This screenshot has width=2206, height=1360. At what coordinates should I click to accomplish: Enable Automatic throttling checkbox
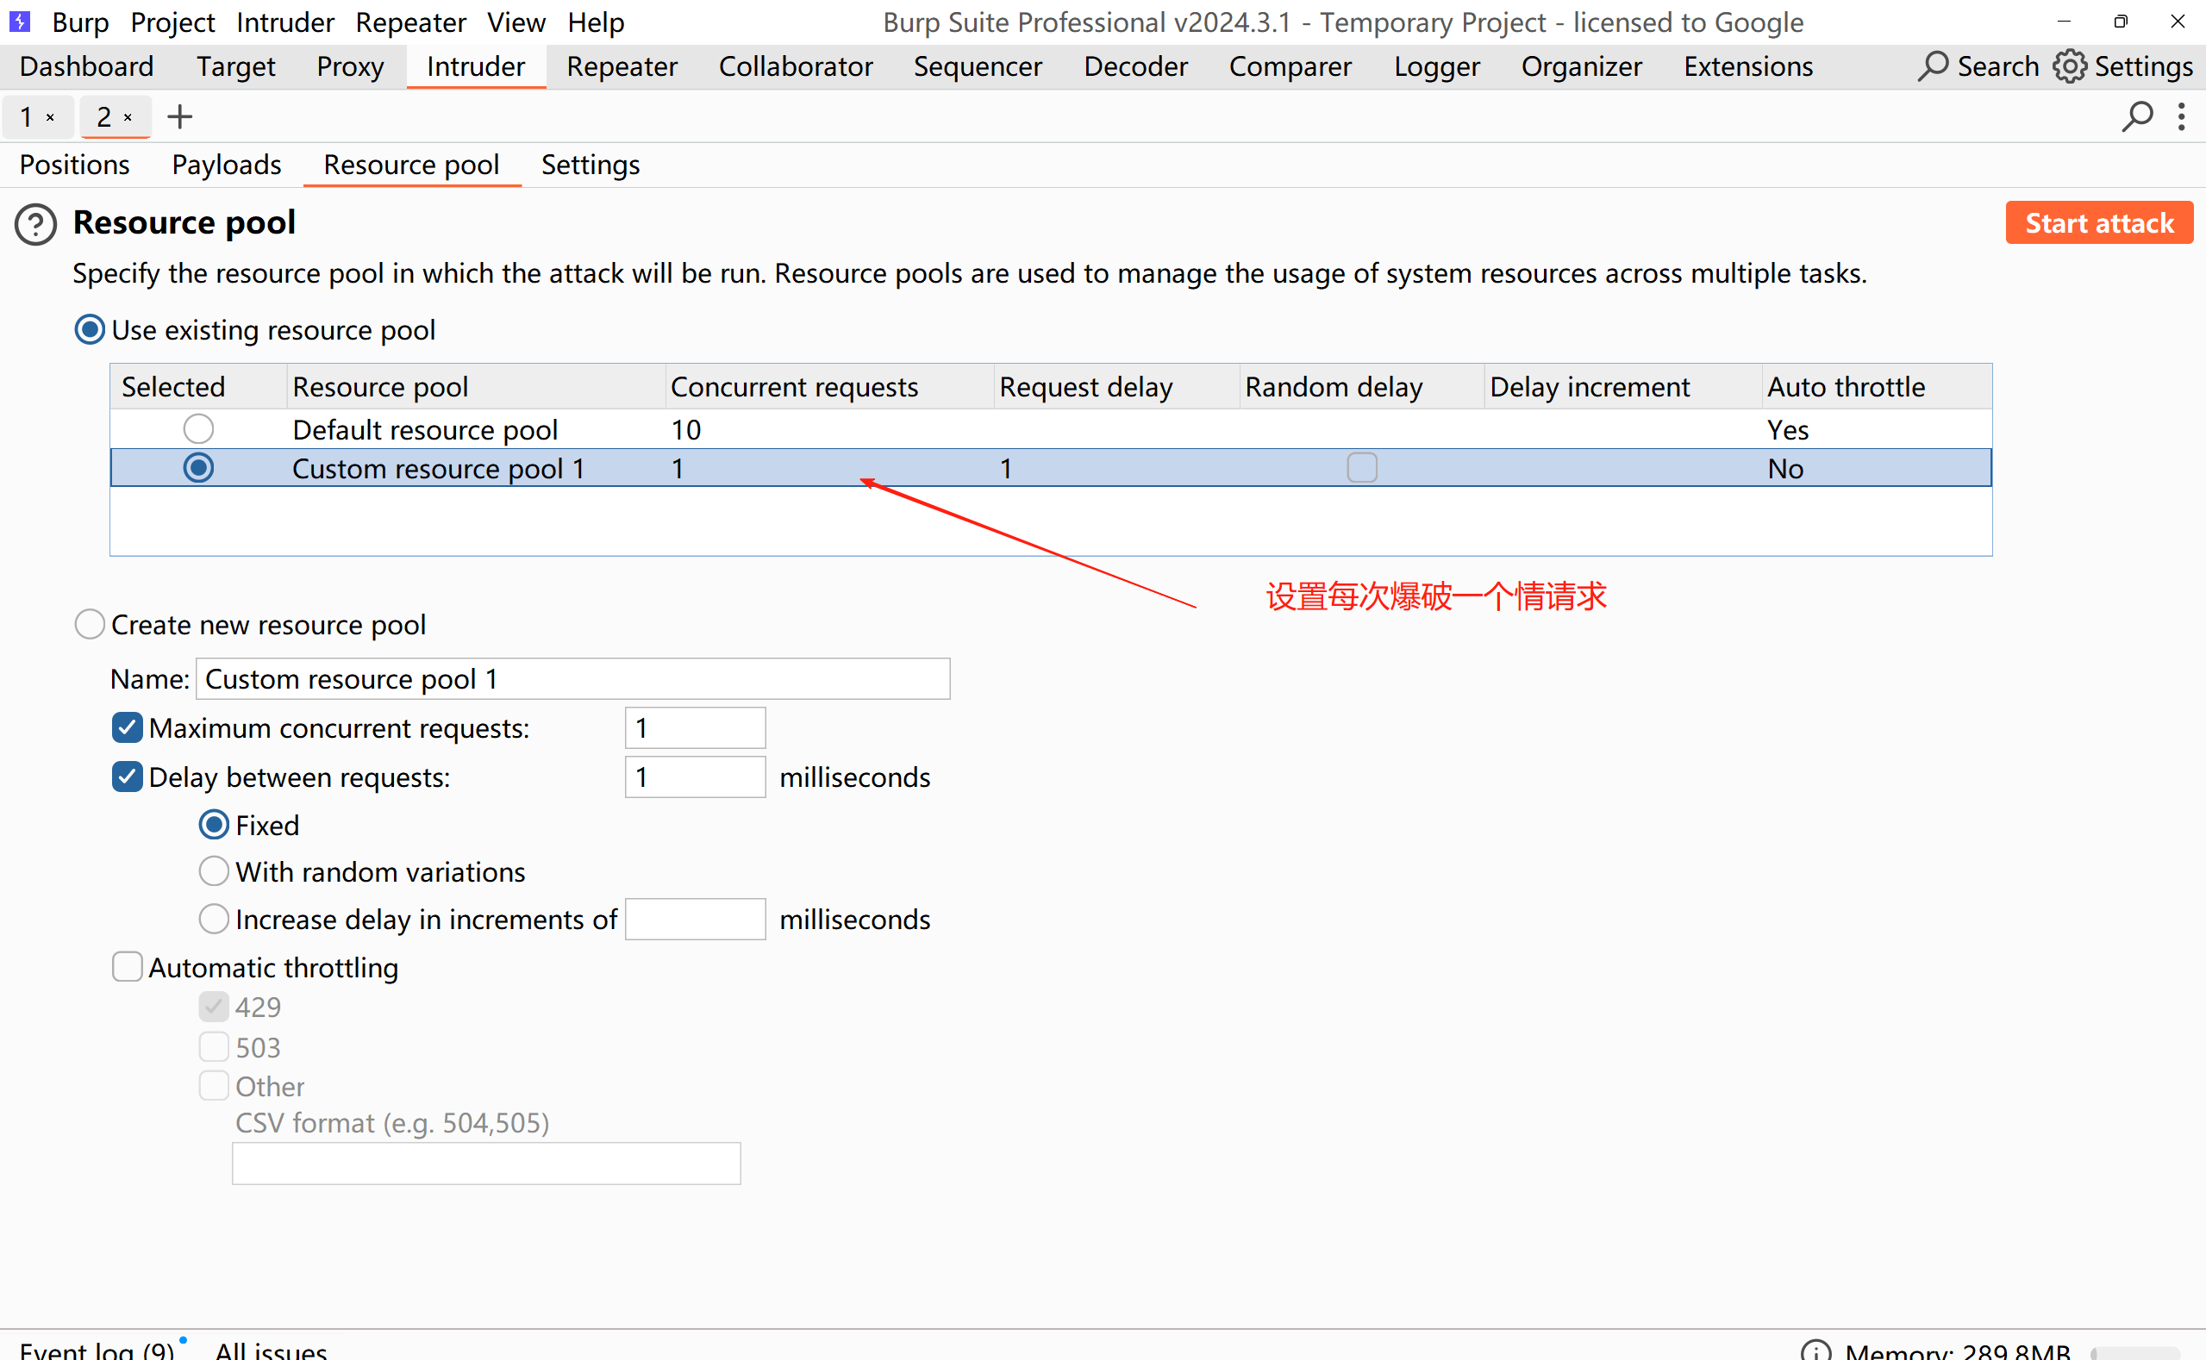click(127, 967)
